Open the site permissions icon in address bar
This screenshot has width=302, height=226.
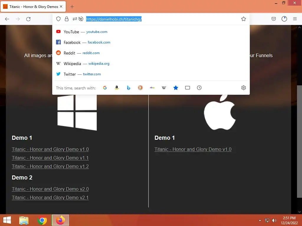75,19
